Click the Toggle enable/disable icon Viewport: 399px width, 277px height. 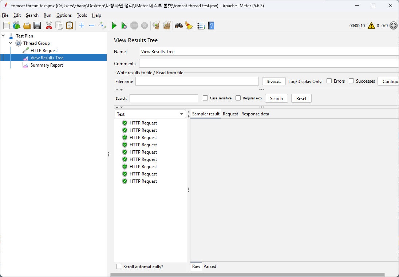tap(102, 25)
